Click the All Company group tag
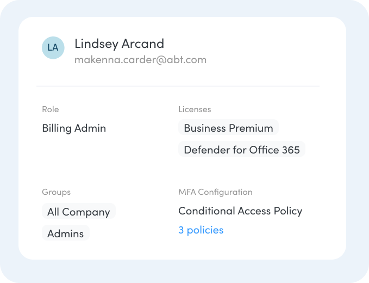Screen dimensions: 369x283 pos(78,212)
